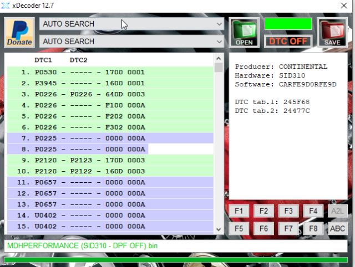Click the DTC list scrollbar down arrow
Viewport: 355px width, 267px height.
tap(219, 228)
